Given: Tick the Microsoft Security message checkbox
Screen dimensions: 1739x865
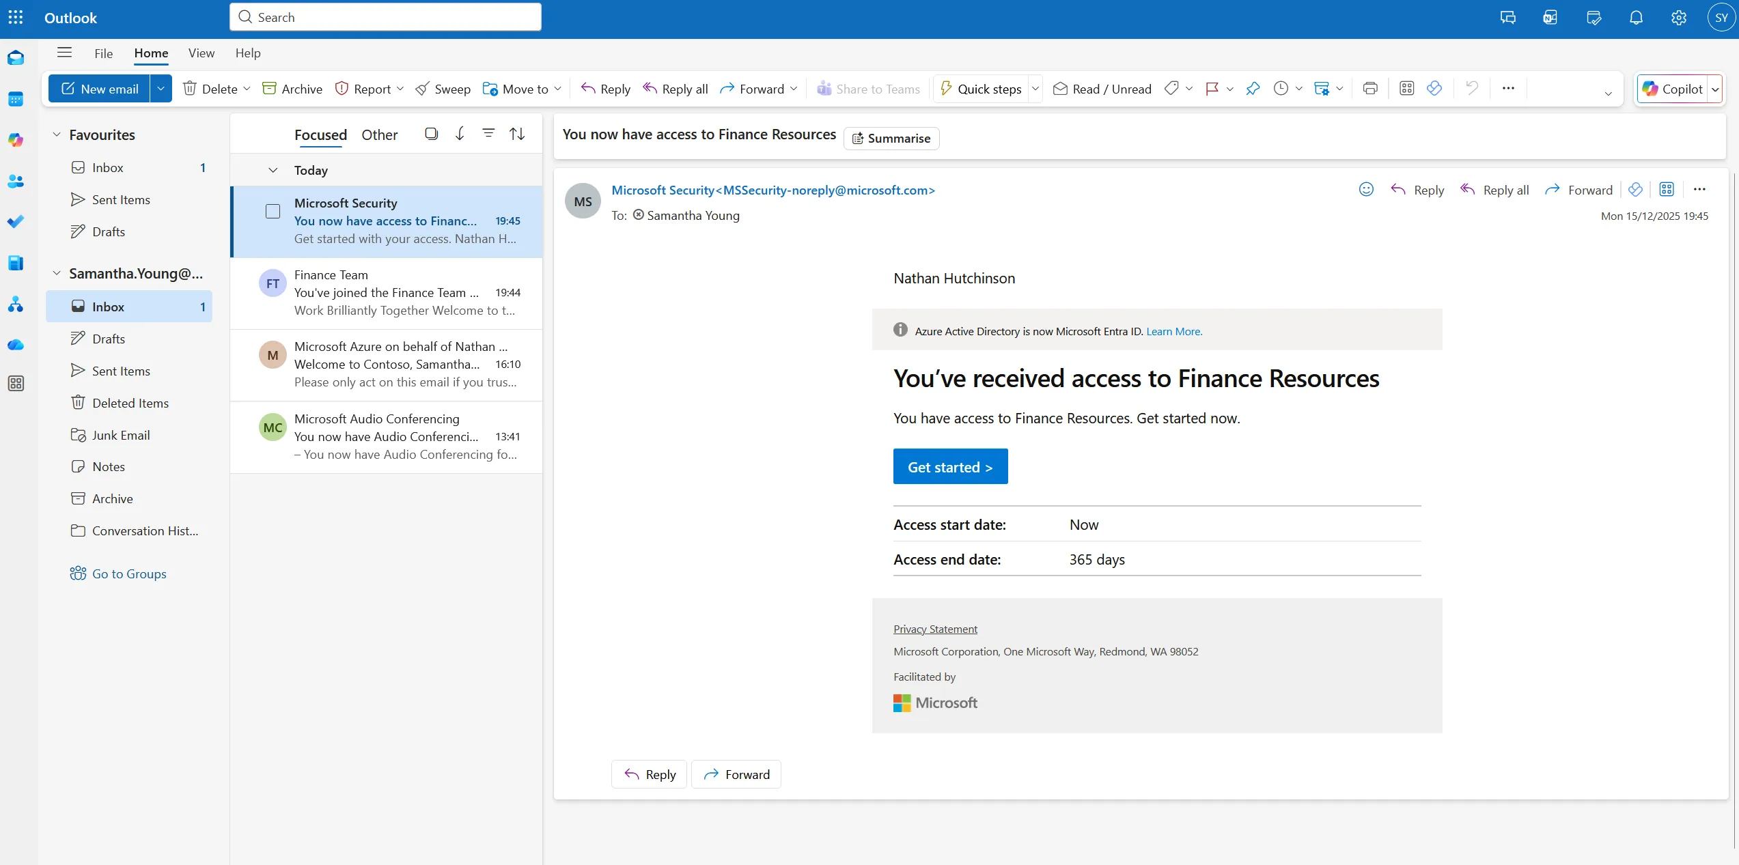Looking at the screenshot, I should coord(273,212).
